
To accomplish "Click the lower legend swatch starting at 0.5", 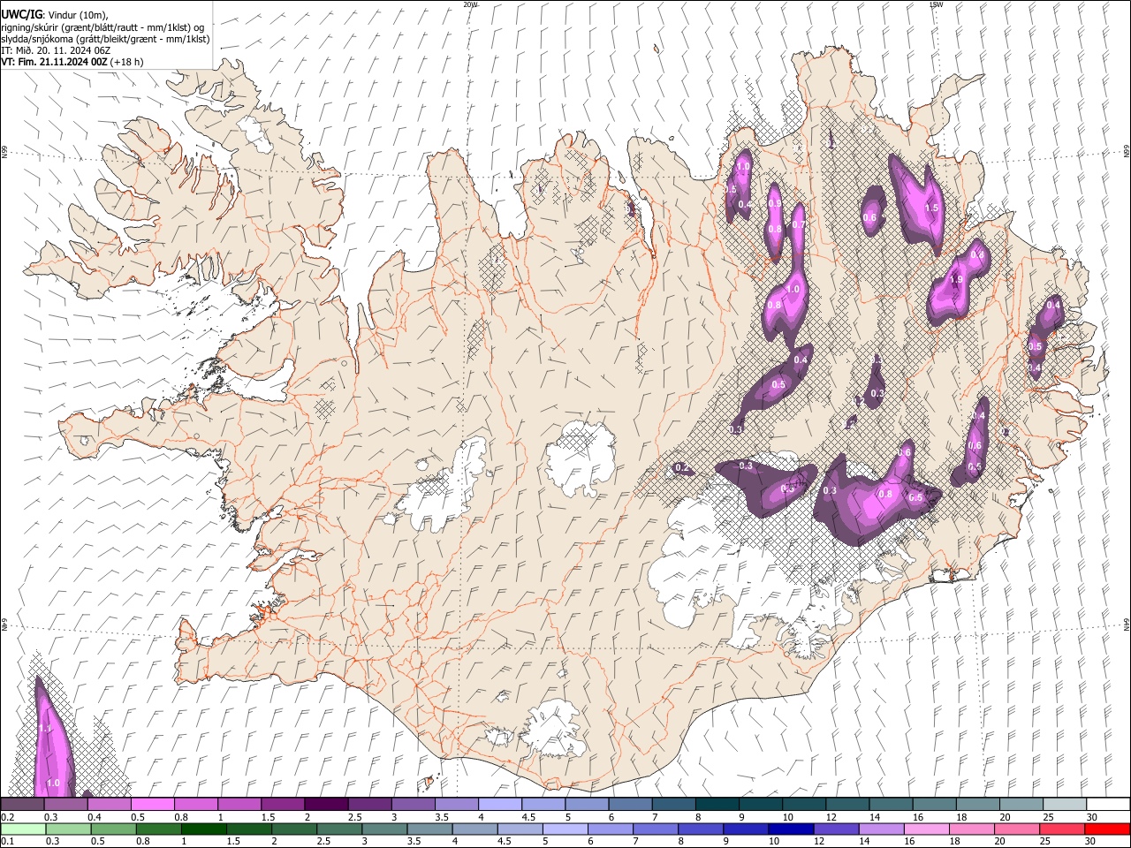I will click(x=113, y=829).
